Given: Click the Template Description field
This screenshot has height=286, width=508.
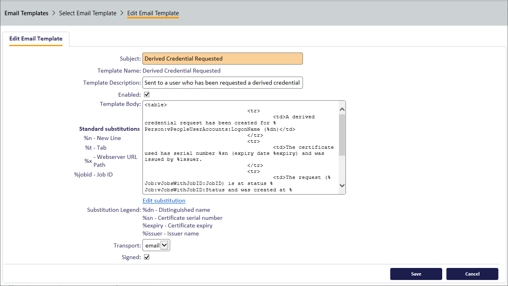Looking at the screenshot, I should 223,83.
